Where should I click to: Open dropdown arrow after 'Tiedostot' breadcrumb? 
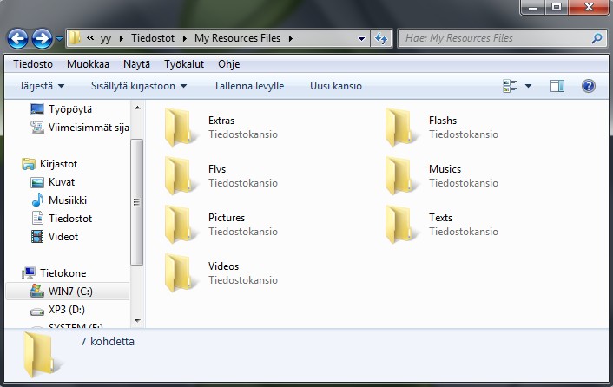pos(185,38)
